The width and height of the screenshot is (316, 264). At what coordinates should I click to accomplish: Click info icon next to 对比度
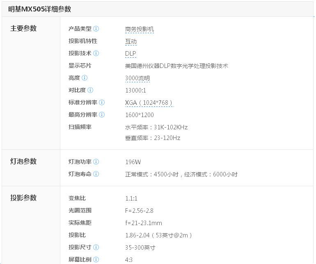(90, 90)
